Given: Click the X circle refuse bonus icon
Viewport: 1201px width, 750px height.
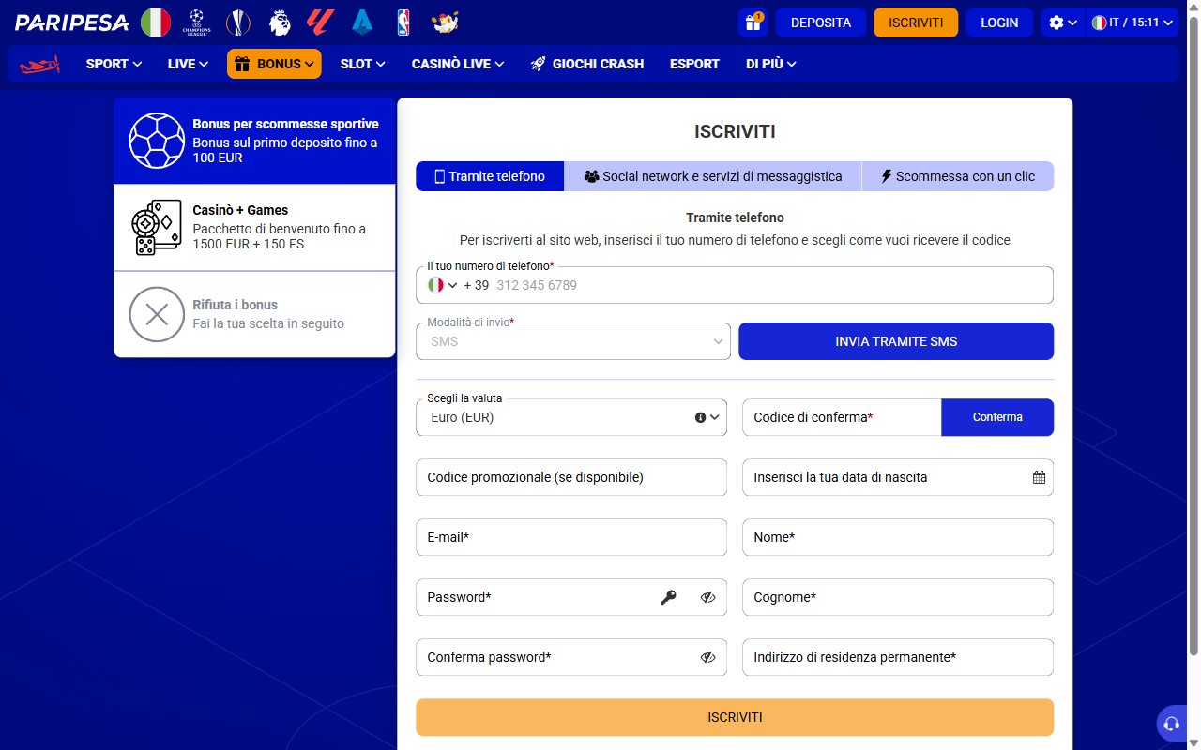Looking at the screenshot, I should tap(157, 314).
